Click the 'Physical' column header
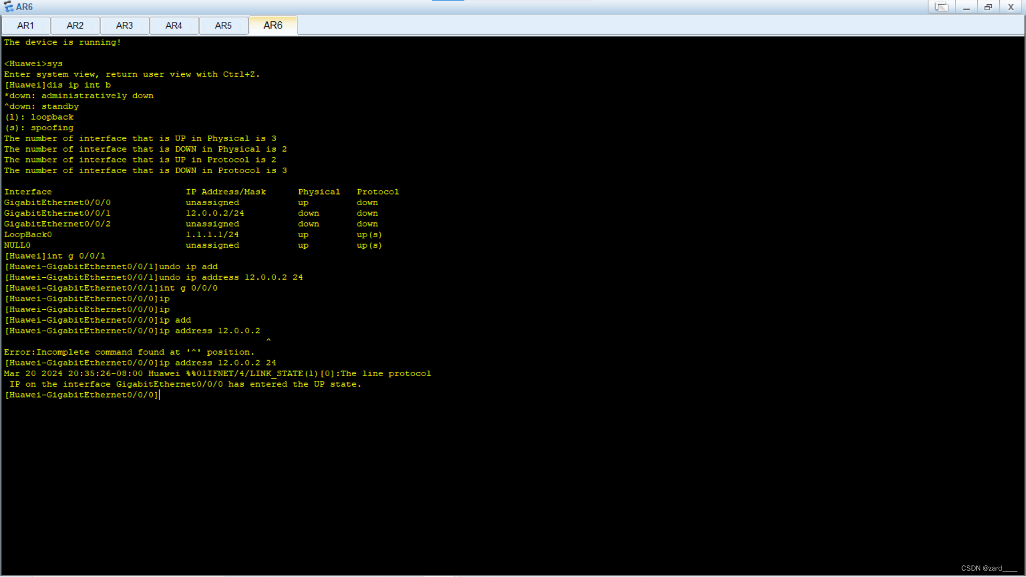1026x577 pixels. [319, 192]
